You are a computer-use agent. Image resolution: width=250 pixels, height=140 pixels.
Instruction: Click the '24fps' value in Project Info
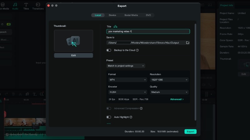pos(241,34)
